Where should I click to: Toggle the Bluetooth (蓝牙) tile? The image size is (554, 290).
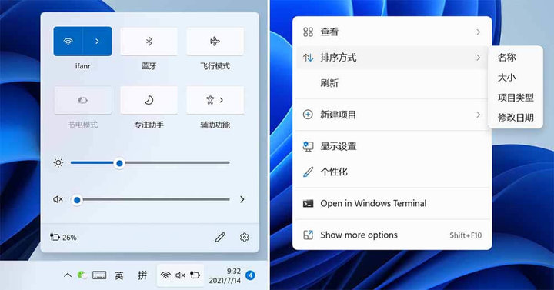pyautogui.click(x=149, y=42)
